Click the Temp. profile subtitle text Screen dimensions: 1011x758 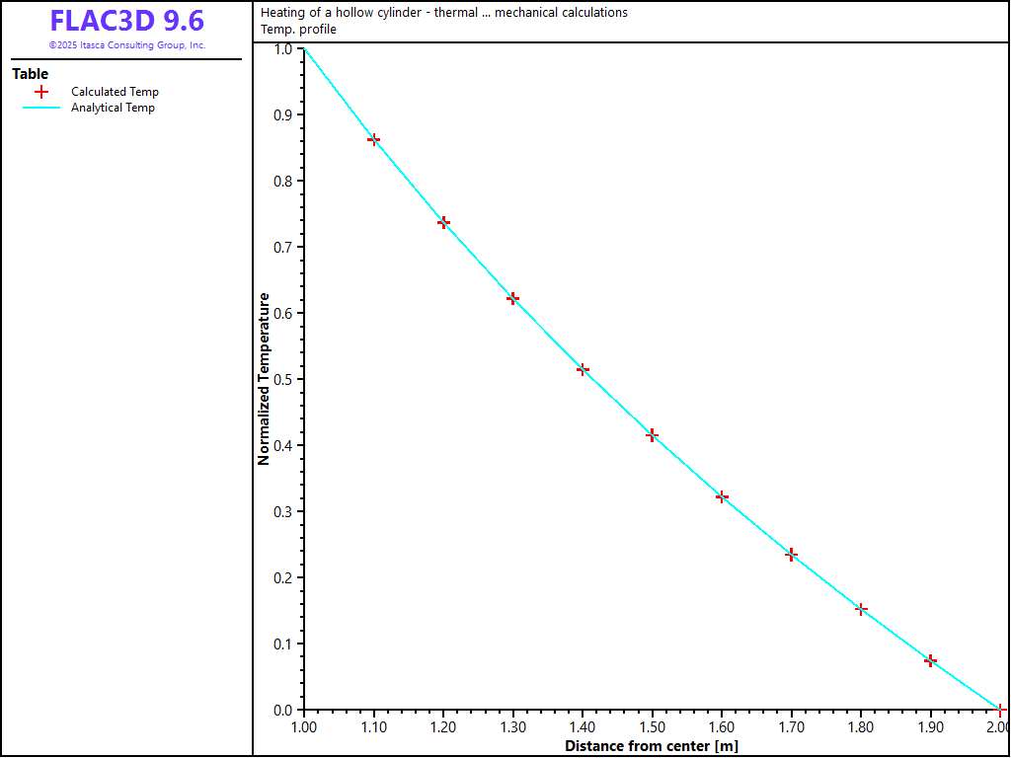coord(298,30)
